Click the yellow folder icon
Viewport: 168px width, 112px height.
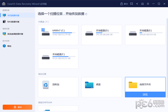pos(133,85)
